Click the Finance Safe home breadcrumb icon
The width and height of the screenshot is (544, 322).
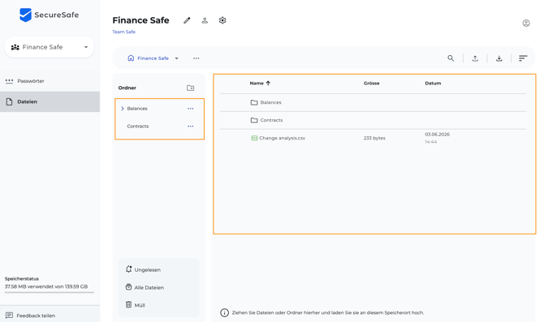click(131, 58)
